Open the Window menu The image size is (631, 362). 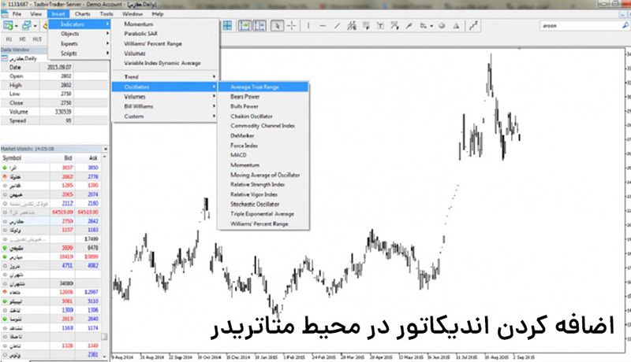tap(132, 13)
